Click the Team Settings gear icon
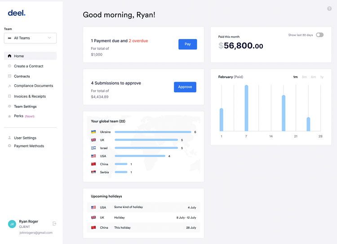Screen dimensions: 337x244 (x=9, y=106)
